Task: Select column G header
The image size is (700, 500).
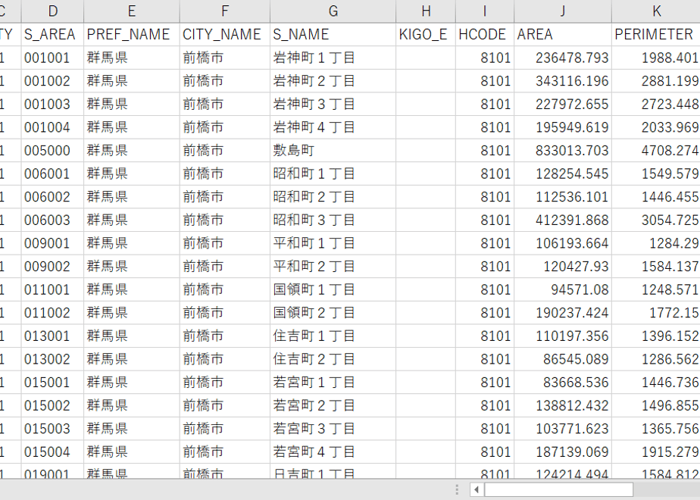Action: pyautogui.click(x=333, y=11)
